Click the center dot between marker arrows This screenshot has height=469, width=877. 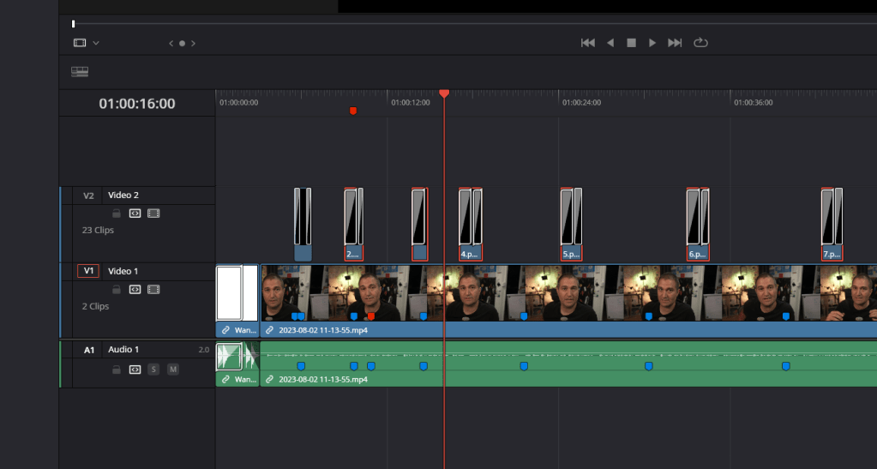[182, 43]
